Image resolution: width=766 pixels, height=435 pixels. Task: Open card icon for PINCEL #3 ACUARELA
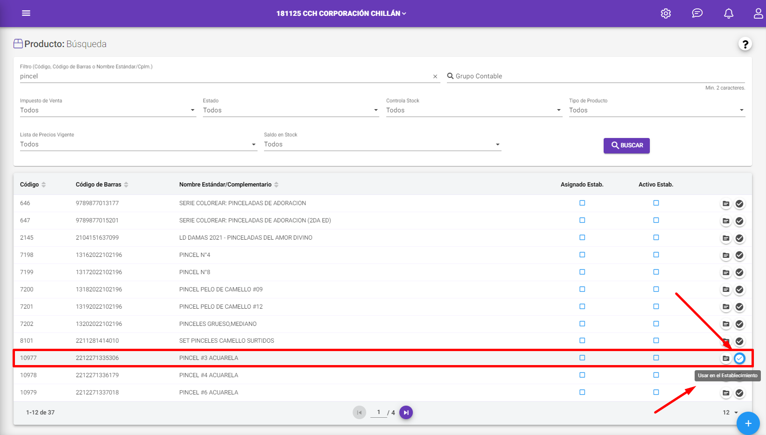tap(726, 359)
